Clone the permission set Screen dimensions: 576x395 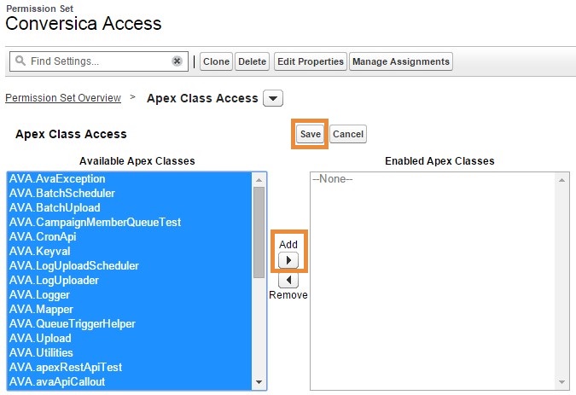[216, 61]
